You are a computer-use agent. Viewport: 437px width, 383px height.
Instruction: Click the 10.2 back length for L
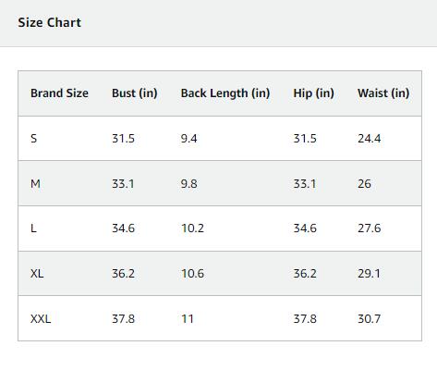[x=192, y=229]
